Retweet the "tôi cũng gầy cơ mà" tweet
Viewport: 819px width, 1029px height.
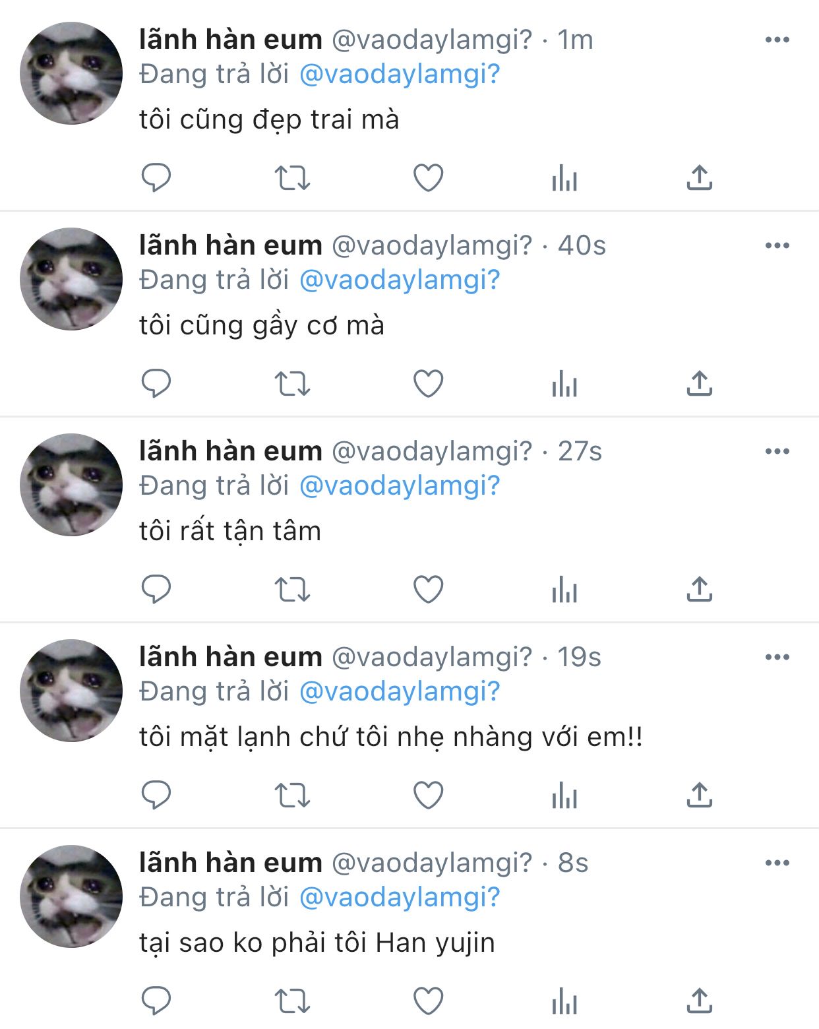coord(292,383)
